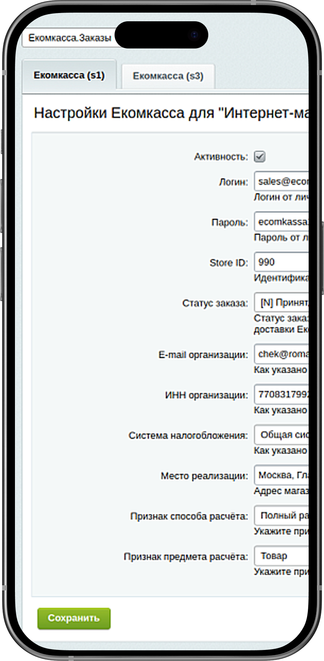The image size is (324, 661).
Task: Click the Store ID field with 990
Action: pos(281,262)
